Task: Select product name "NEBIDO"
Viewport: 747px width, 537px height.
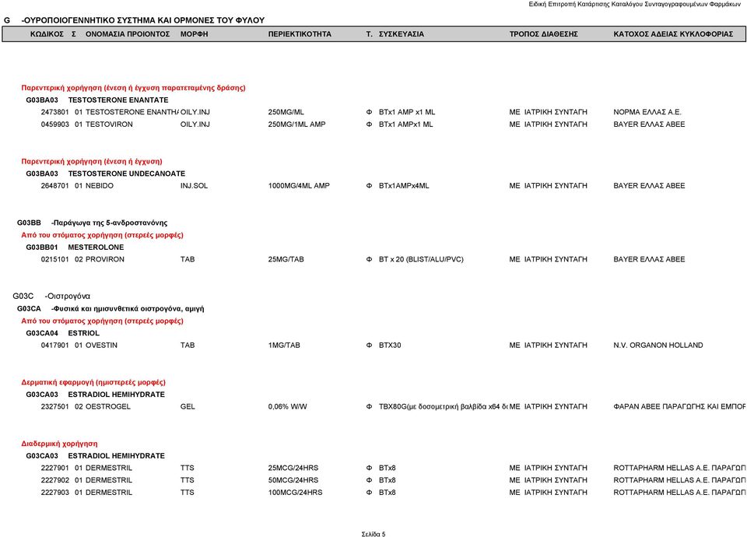Action: (100, 186)
